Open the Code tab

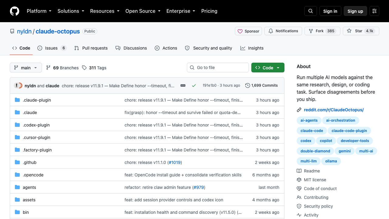21,48
